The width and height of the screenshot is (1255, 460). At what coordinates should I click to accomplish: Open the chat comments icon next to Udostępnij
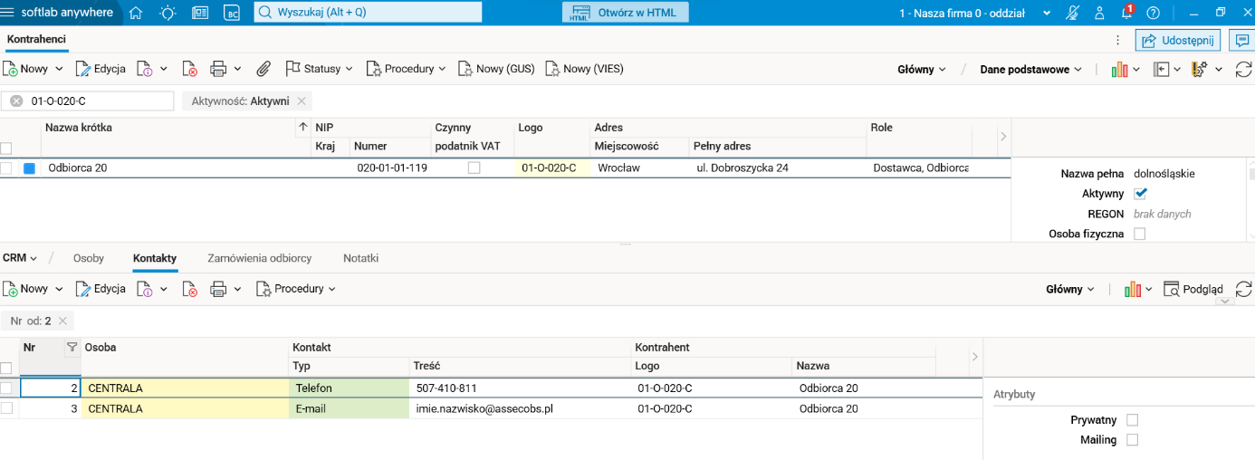pyautogui.click(x=1242, y=40)
